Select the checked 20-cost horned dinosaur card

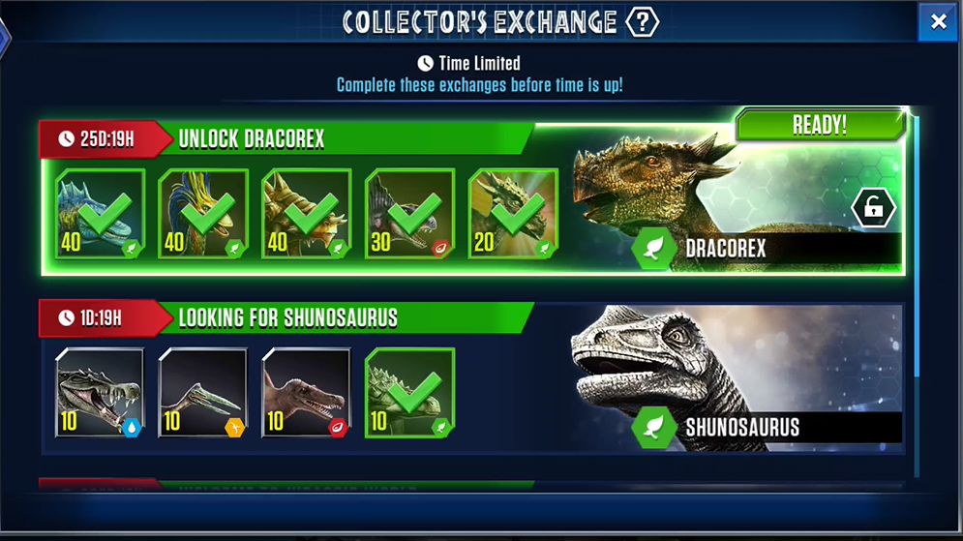[x=513, y=214]
